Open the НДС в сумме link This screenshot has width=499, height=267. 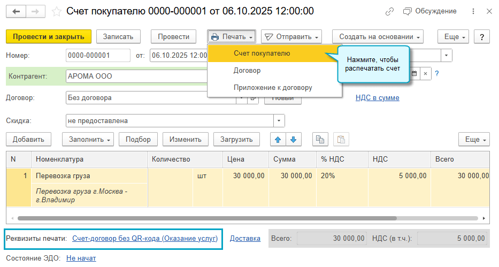[377, 98]
